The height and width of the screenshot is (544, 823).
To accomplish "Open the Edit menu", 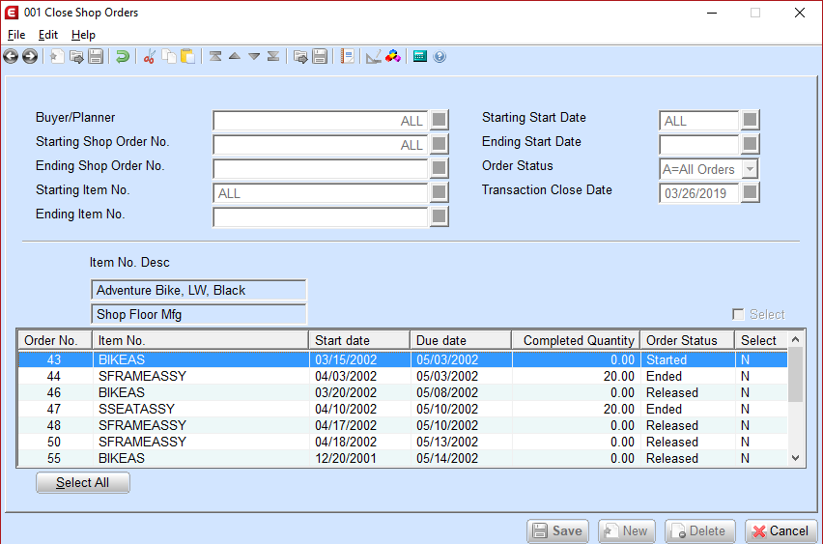I will (x=47, y=35).
